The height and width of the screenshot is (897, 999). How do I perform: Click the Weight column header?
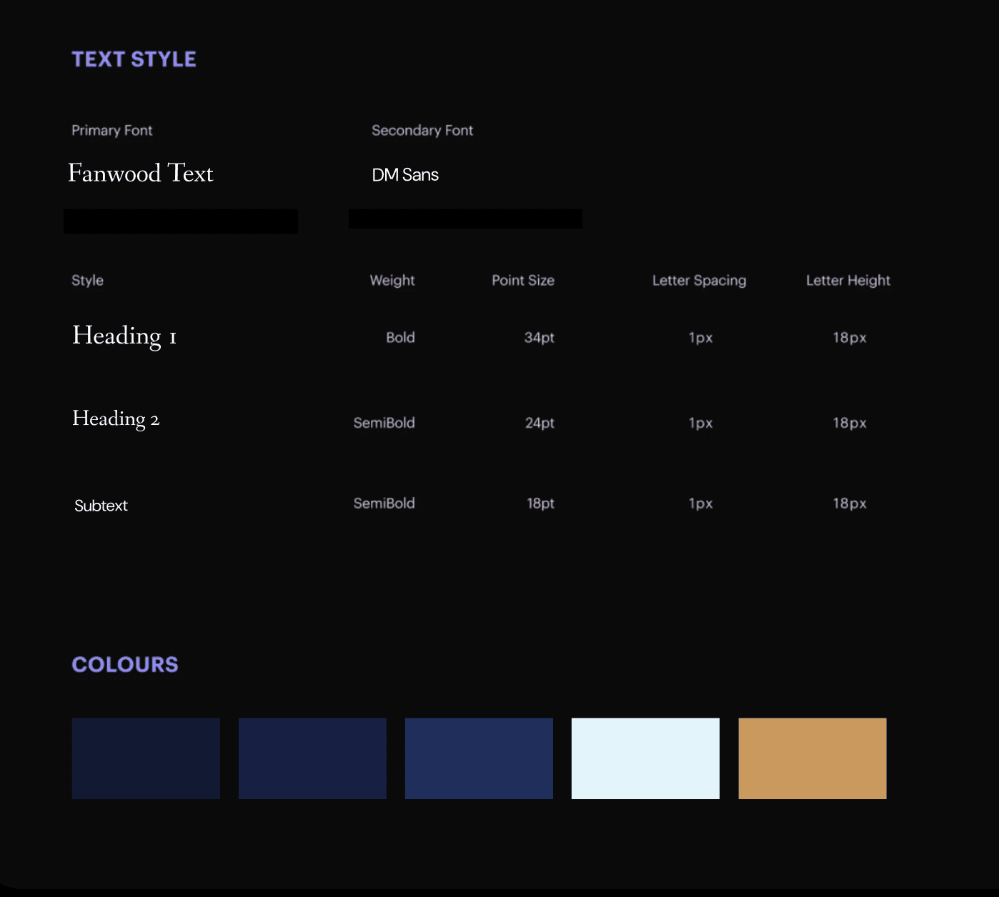tap(392, 280)
